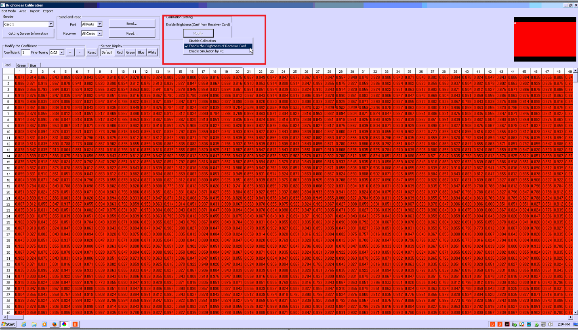The image size is (578, 330).
Task: Open Internet Explorer from the taskbar
Action: (24, 324)
